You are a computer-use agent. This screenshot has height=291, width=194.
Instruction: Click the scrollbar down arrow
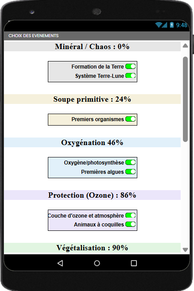tap(185, 249)
